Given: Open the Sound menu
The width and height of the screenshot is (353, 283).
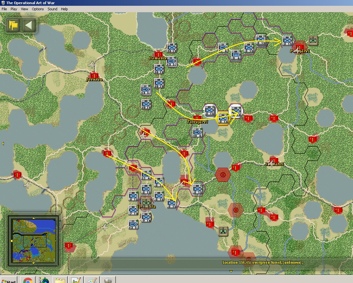Looking at the screenshot, I should point(52,9).
